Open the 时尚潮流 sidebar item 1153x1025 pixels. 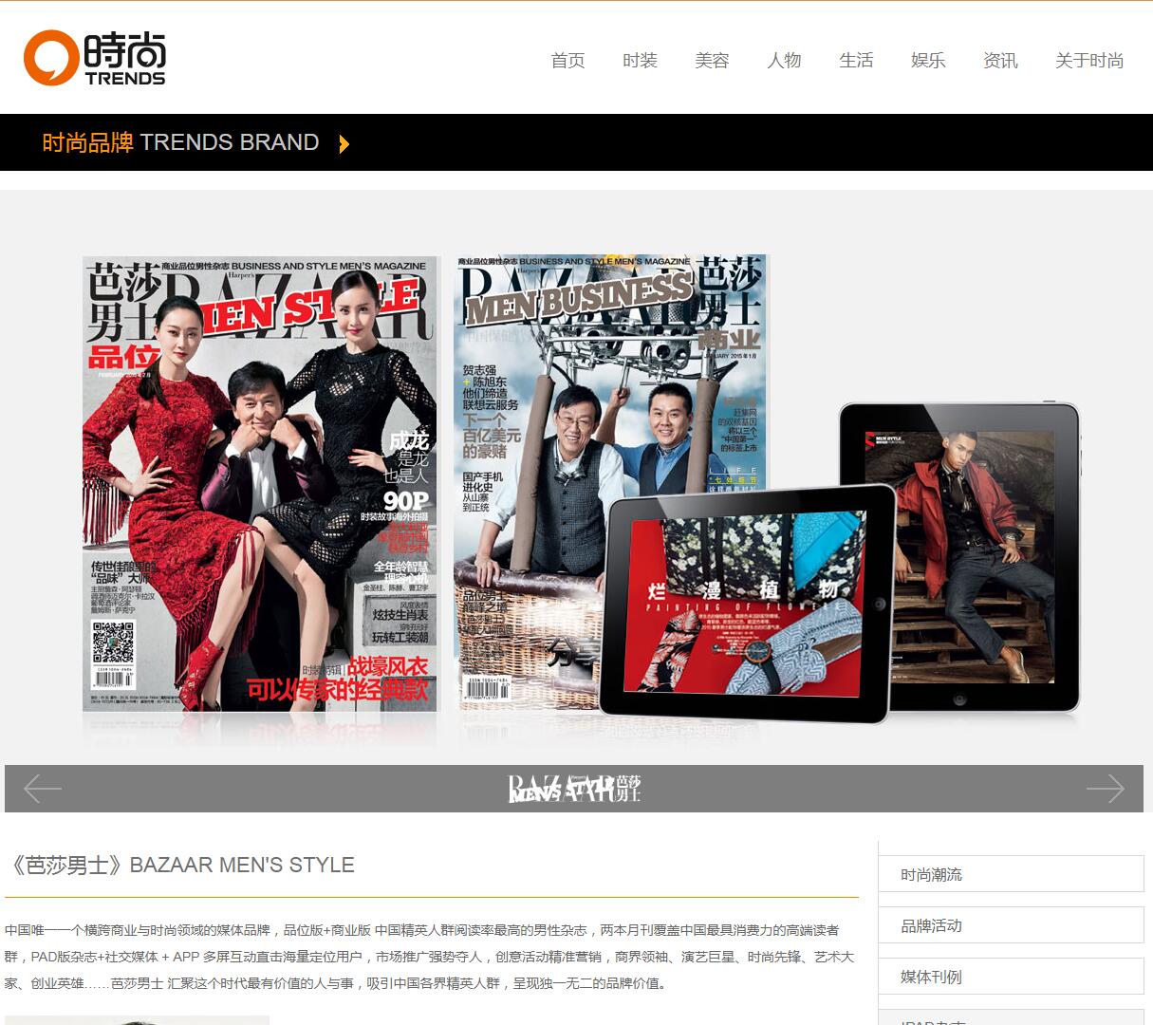click(x=1012, y=874)
